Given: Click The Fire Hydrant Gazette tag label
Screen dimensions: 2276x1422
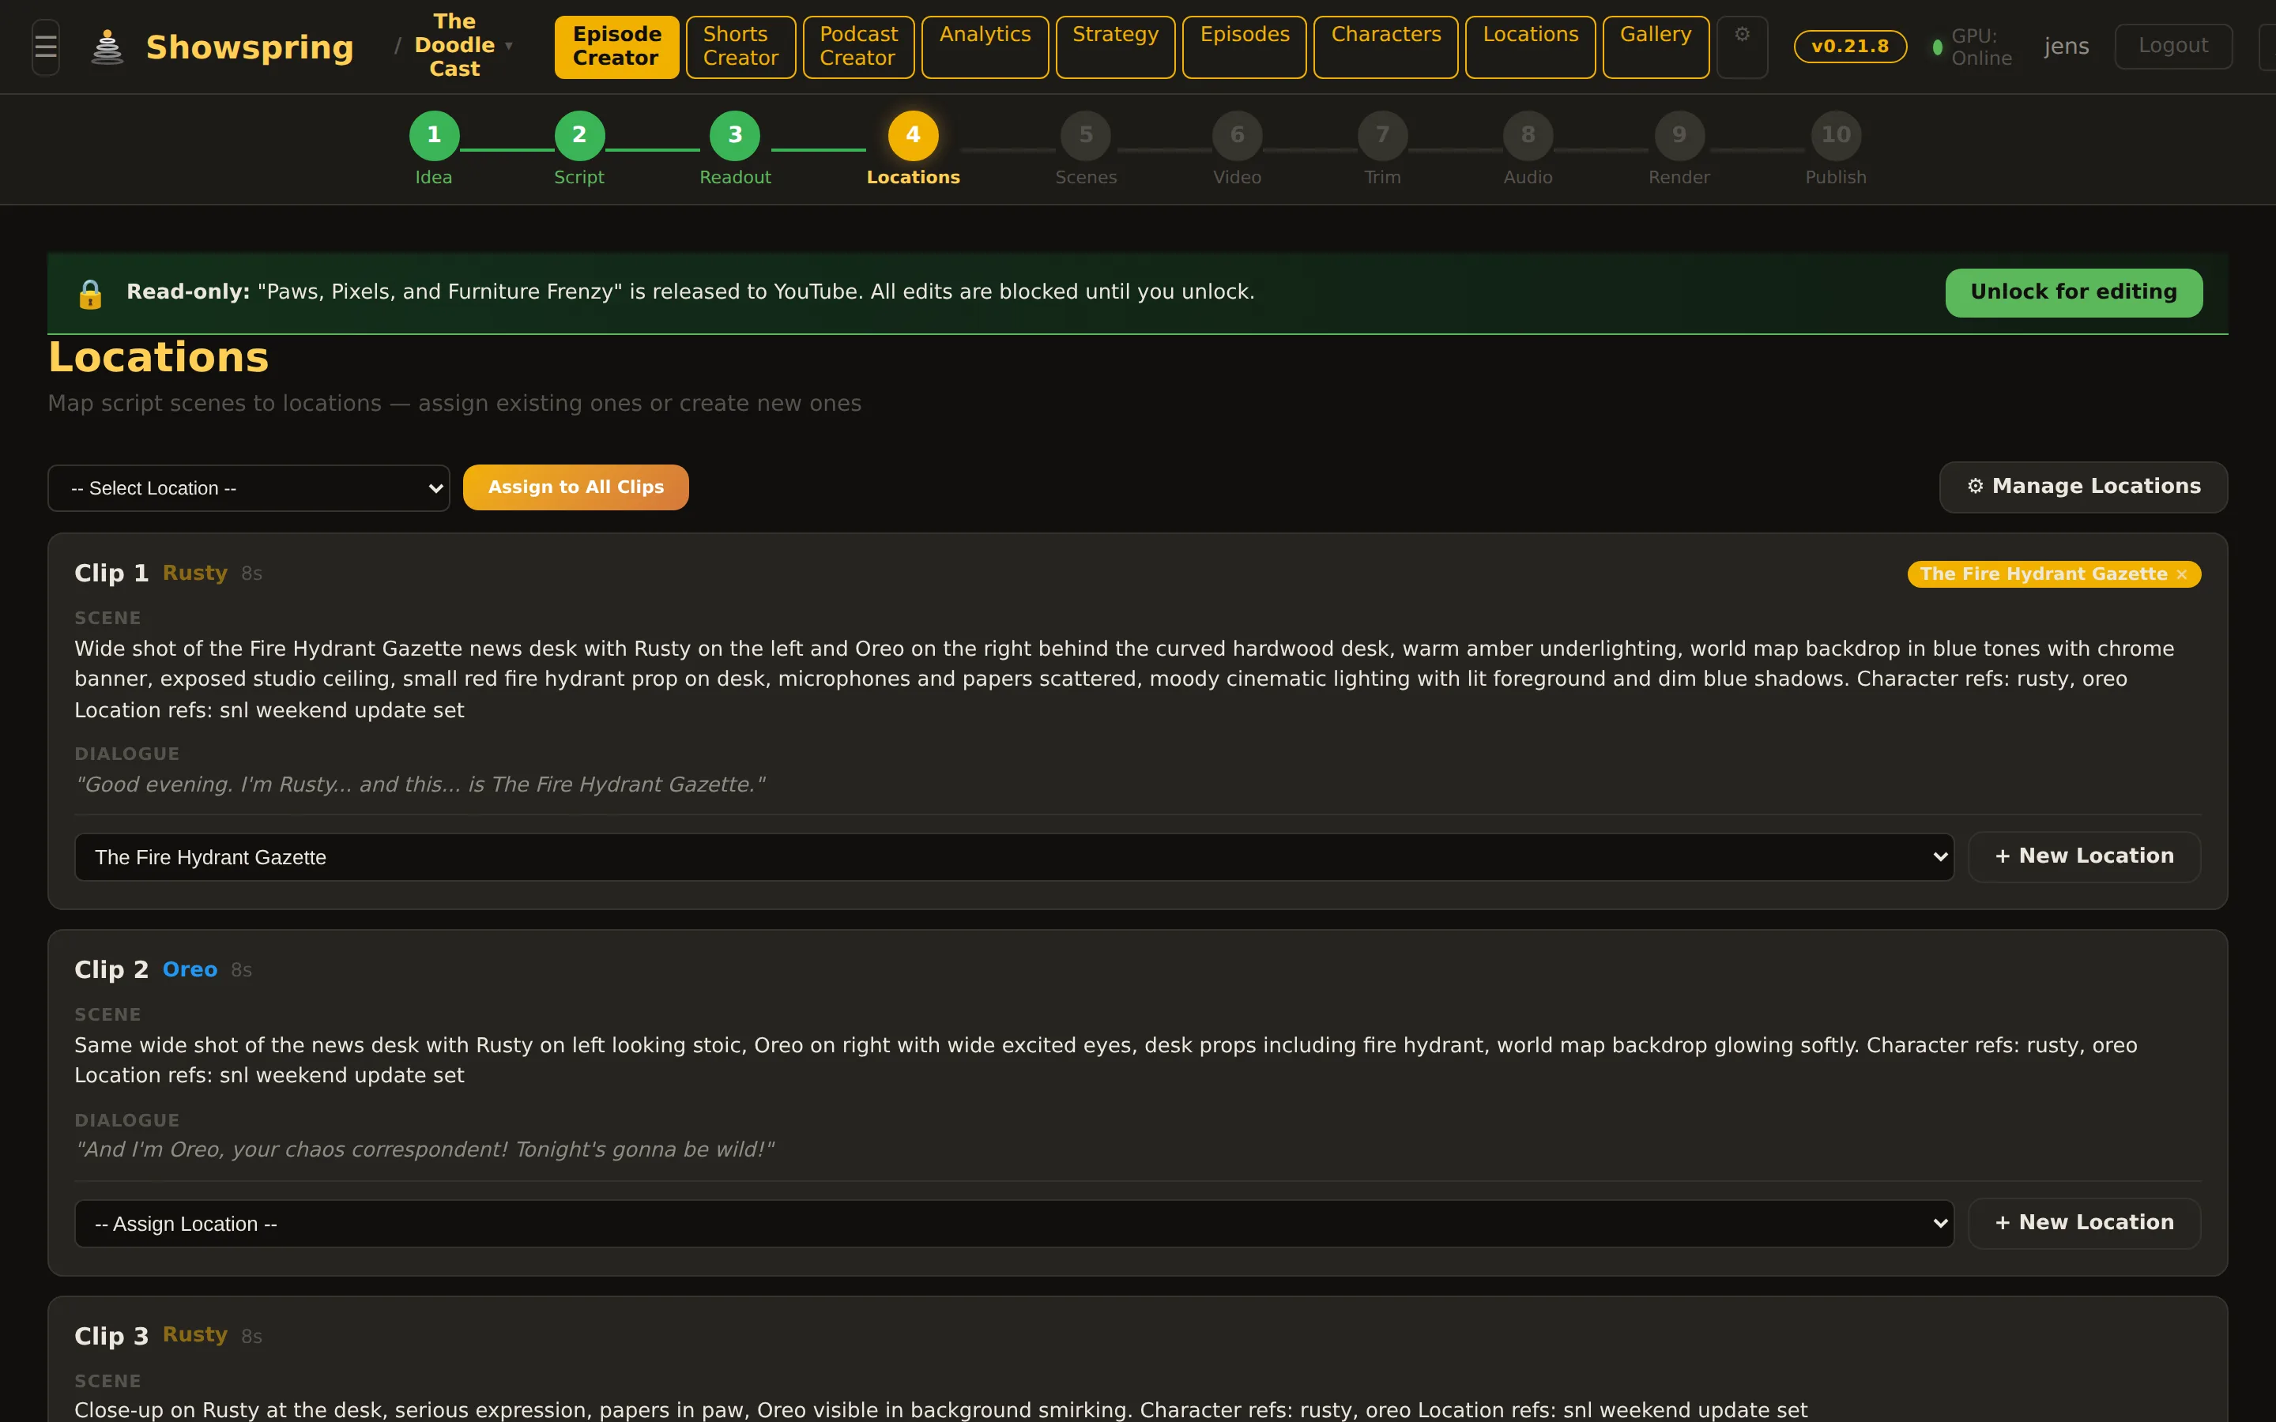Looking at the screenshot, I should 2043,574.
